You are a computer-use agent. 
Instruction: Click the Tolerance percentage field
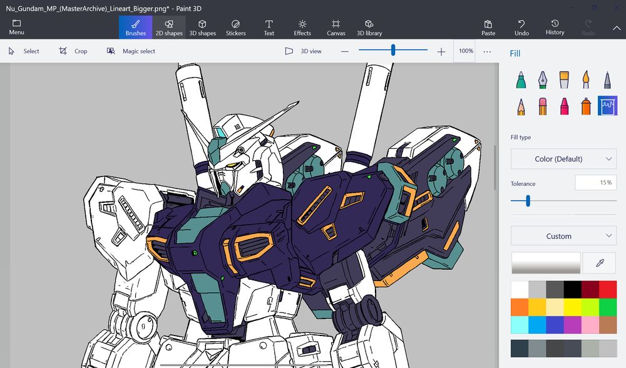click(596, 182)
